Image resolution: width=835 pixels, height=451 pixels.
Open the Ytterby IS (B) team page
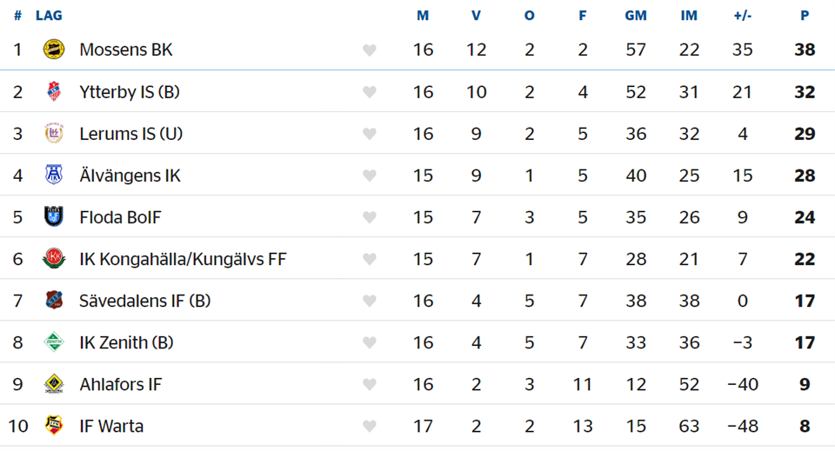pyautogui.click(x=130, y=91)
